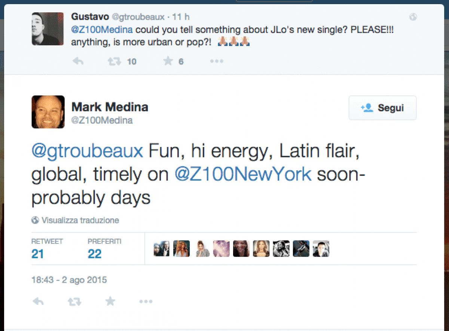449x331 pixels.
Task: Open Gustavo's profile avatar
Action: click(48, 29)
